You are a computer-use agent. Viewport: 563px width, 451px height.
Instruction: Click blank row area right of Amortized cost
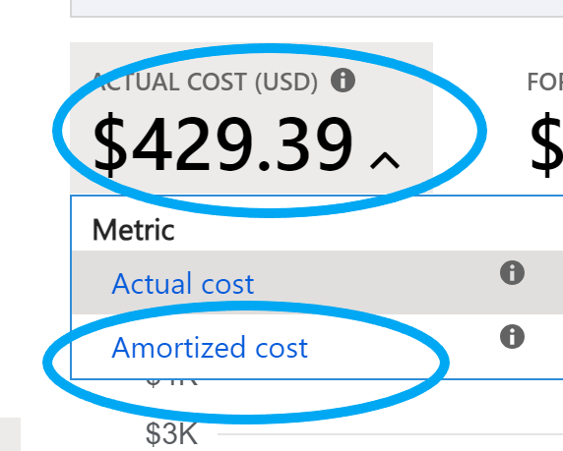click(x=403, y=346)
